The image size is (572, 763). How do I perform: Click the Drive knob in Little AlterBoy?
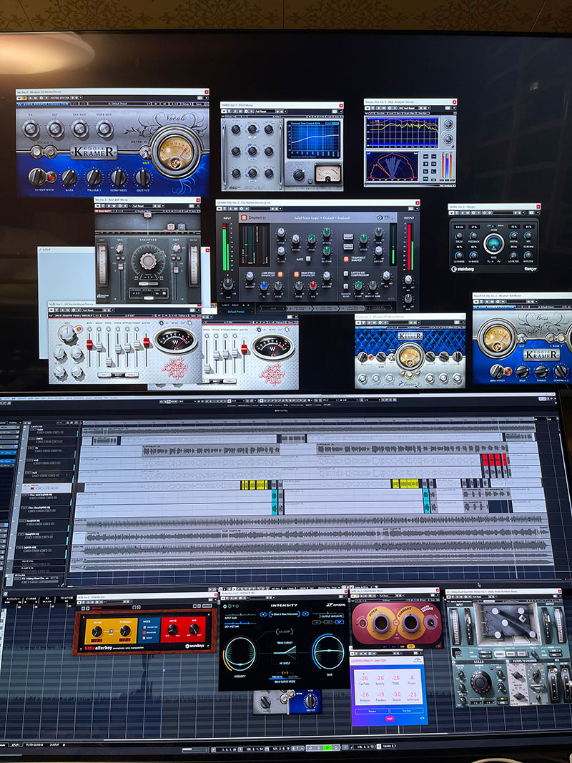pyautogui.click(x=172, y=630)
